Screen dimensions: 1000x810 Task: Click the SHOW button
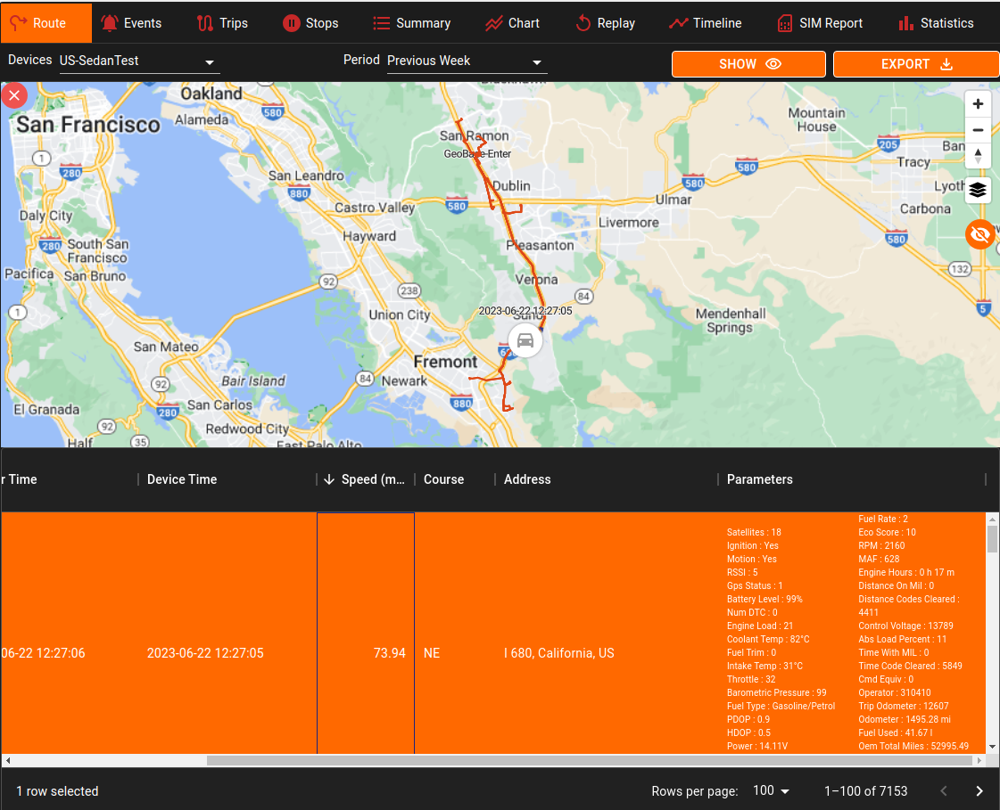click(x=748, y=64)
